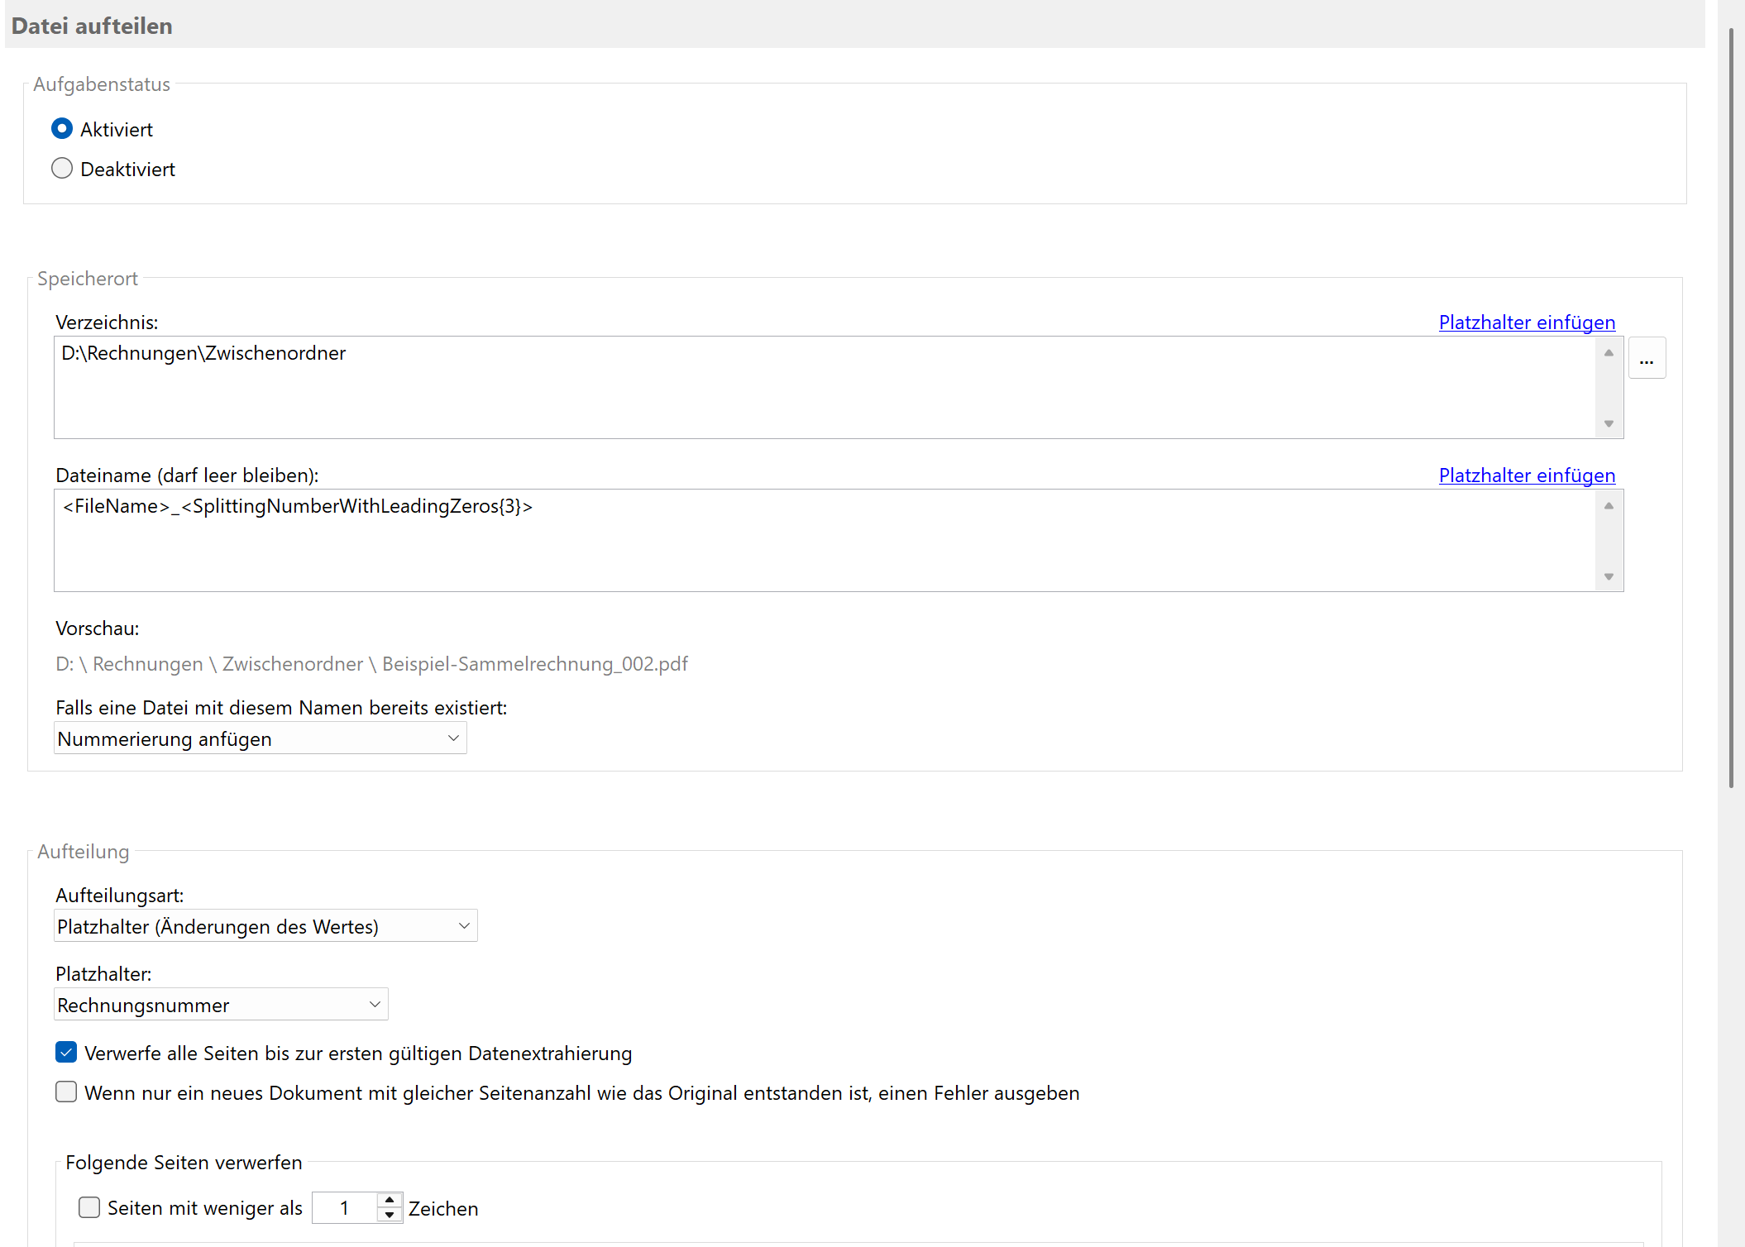This screenshot has width=1745, height=1247.
Task: Decrease the Zeichen count spinner
Action: coord(390,1216)
